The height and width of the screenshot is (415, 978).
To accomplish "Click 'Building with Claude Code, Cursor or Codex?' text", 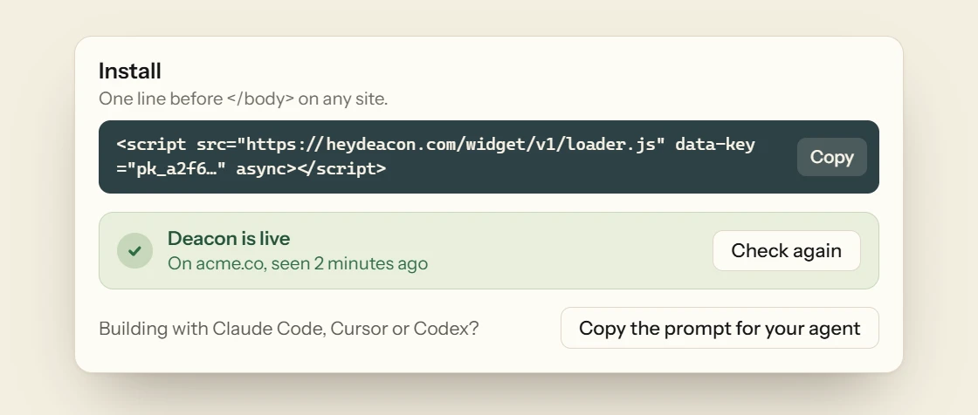I will (x=289, y=329).
